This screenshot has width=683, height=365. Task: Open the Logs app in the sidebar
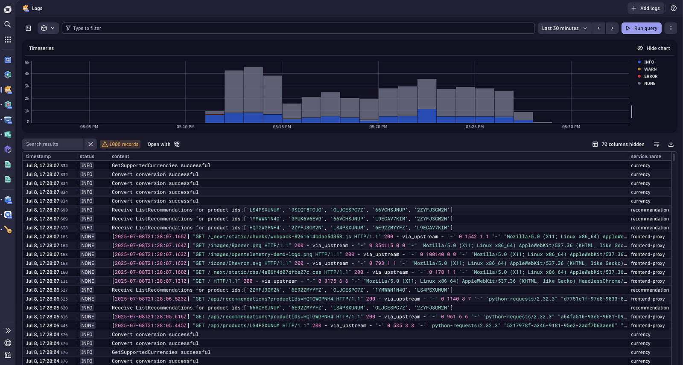point(8,90)
